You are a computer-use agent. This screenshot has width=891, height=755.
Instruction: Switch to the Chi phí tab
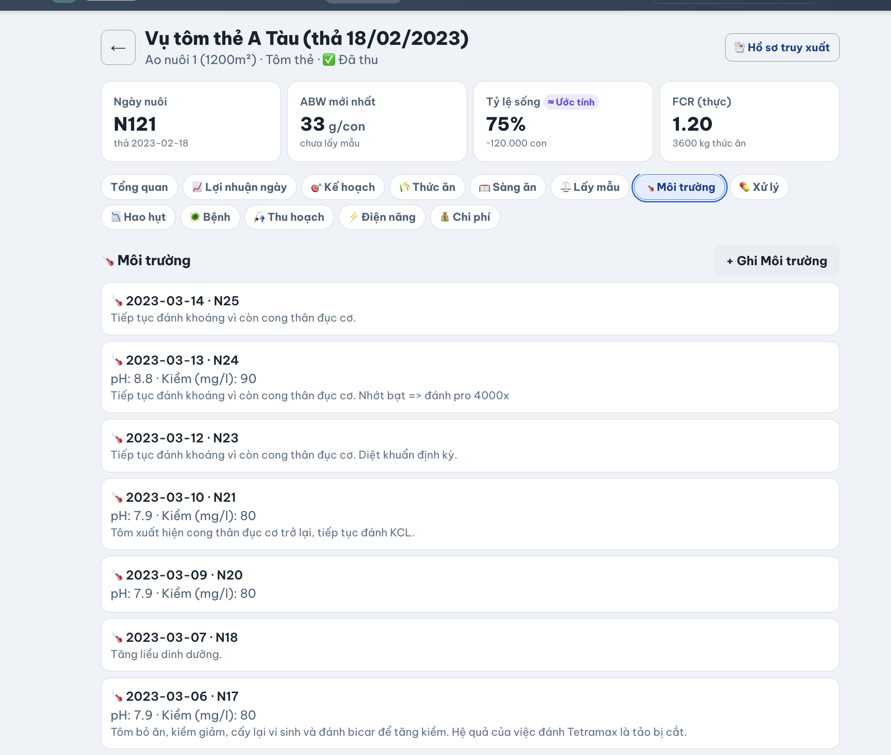(465, 217)
